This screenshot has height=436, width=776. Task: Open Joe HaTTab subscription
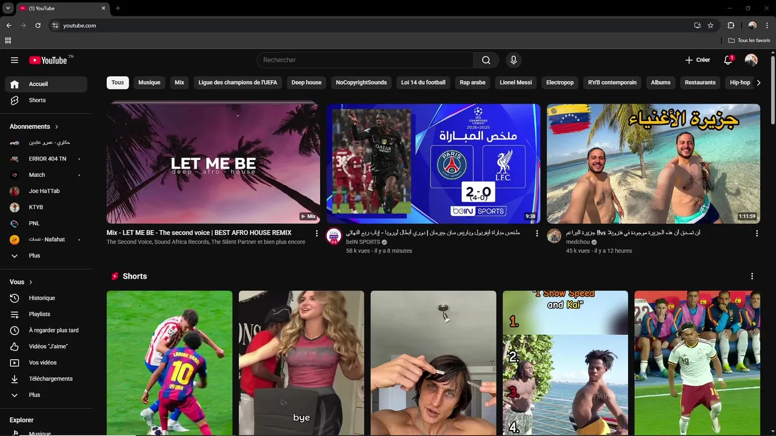coord(46,191)
